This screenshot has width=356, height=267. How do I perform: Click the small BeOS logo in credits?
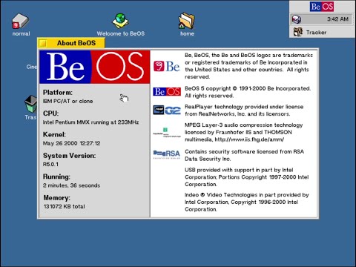tap(167, 92)
